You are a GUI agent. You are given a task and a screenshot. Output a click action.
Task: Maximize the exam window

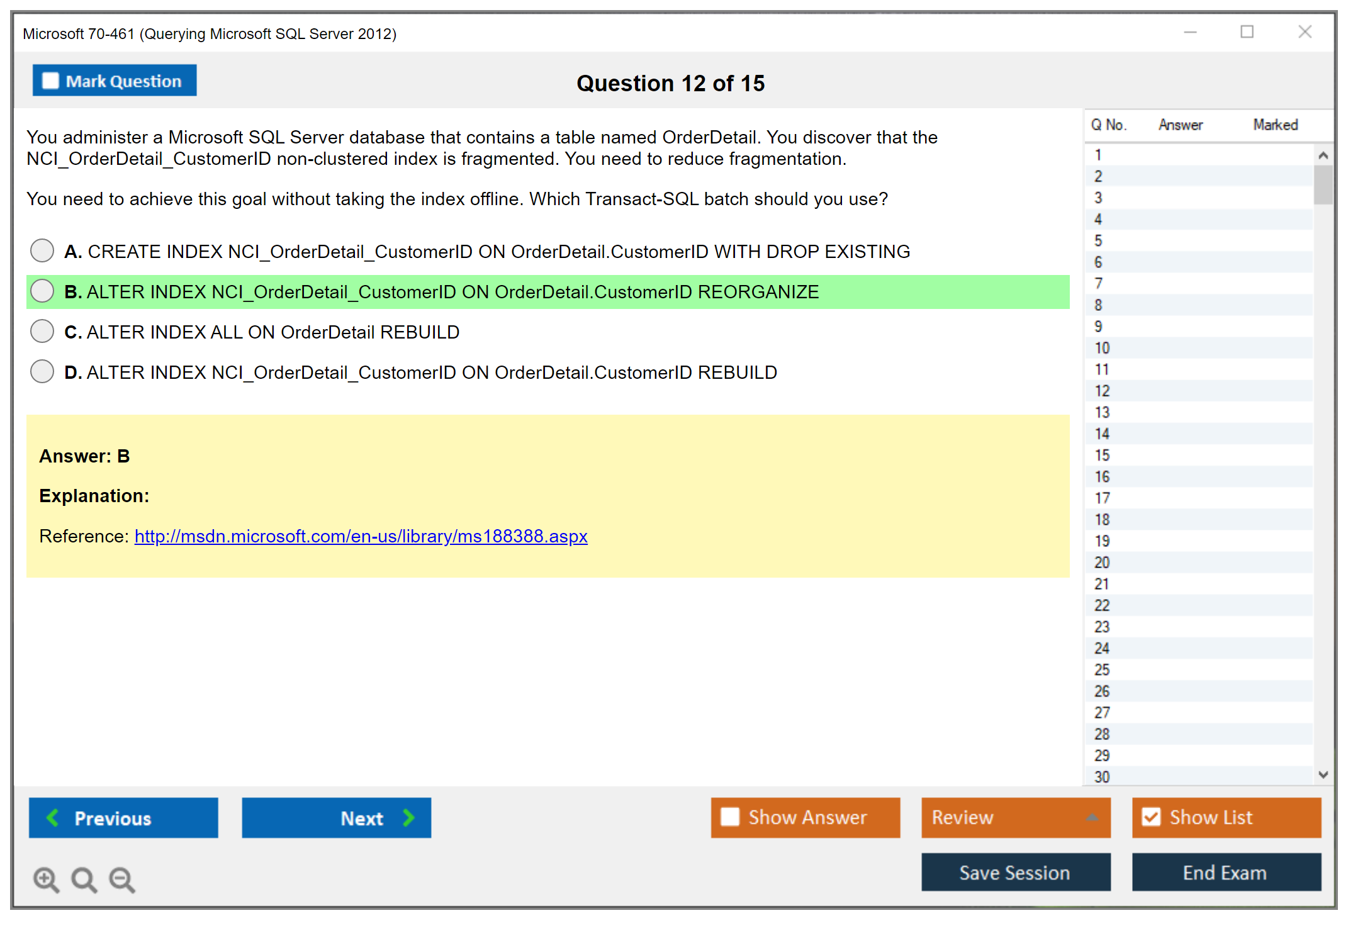point(1247,32)
